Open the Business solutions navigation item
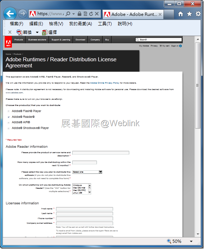 [x=37, y=40]
